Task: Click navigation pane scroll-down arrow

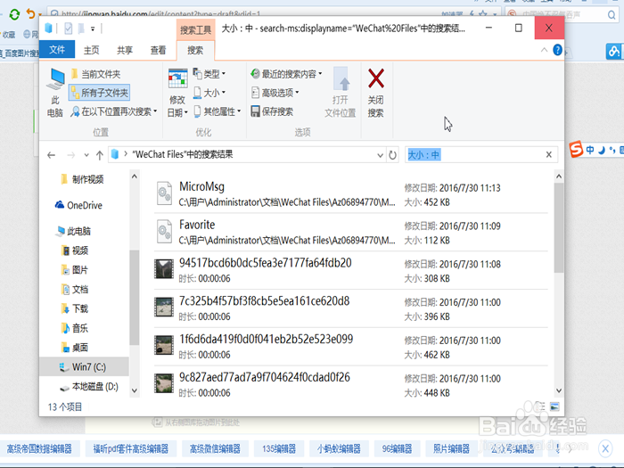Action: 135,390
